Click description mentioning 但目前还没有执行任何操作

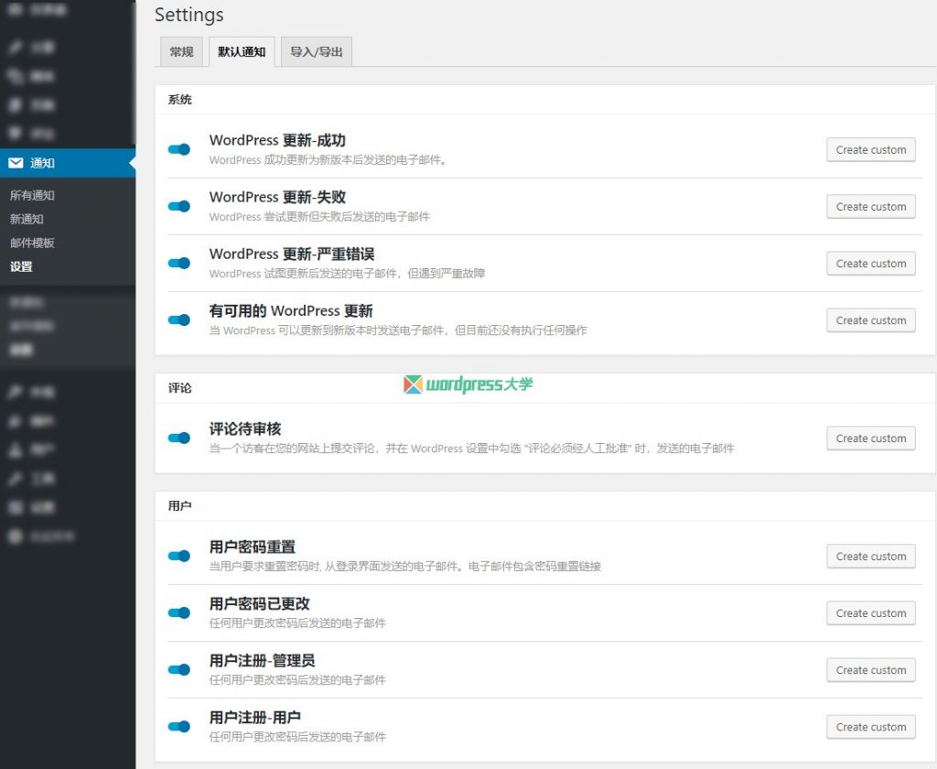click(398, 330)
